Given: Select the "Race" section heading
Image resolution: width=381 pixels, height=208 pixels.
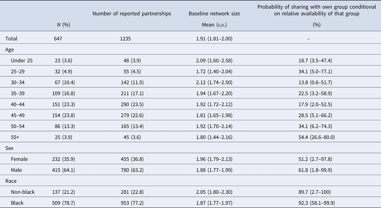Looking at the screenshot, I should pos(11,182).
